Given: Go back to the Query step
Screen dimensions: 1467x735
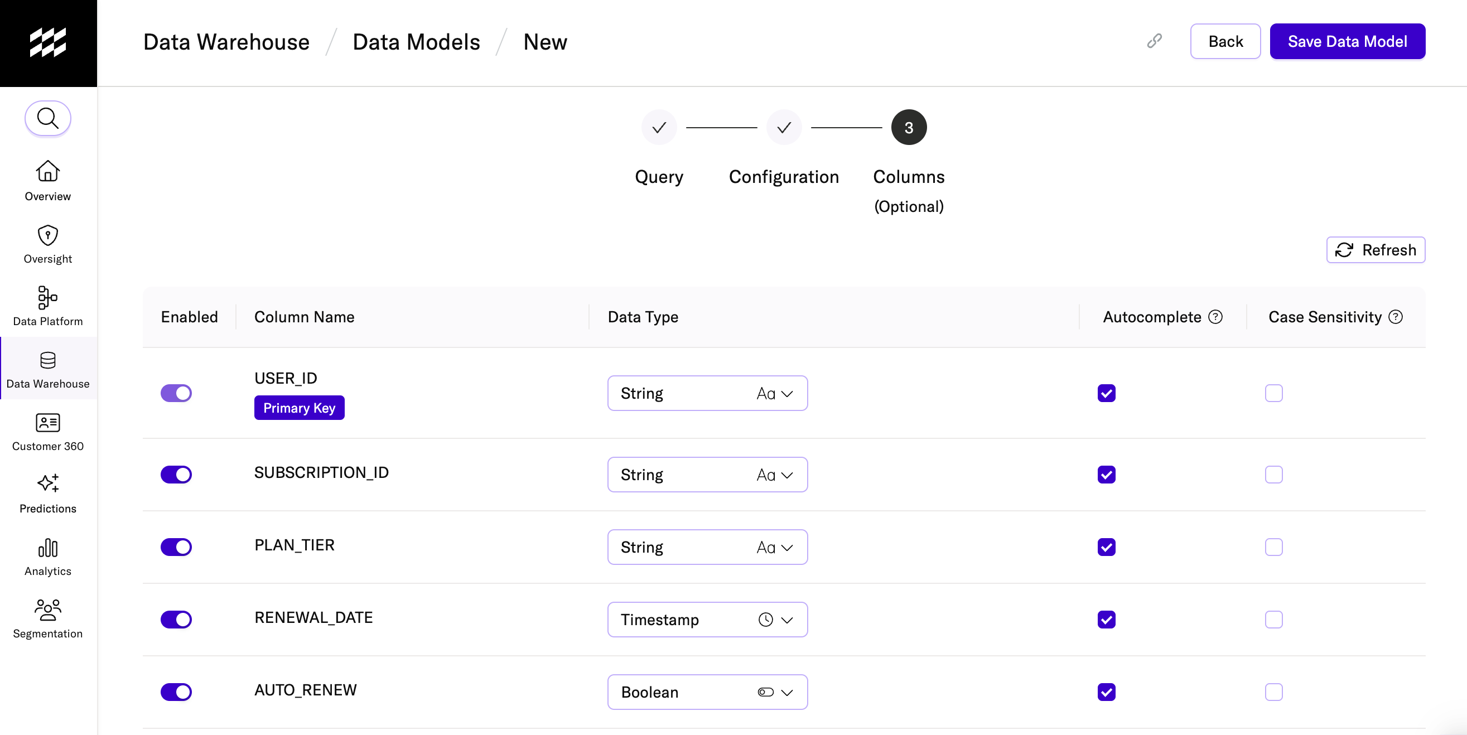Looking at the screenshot, I should [659, 128].
